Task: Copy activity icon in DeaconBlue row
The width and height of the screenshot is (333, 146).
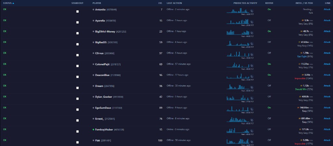Action: (x=252, y=77)
